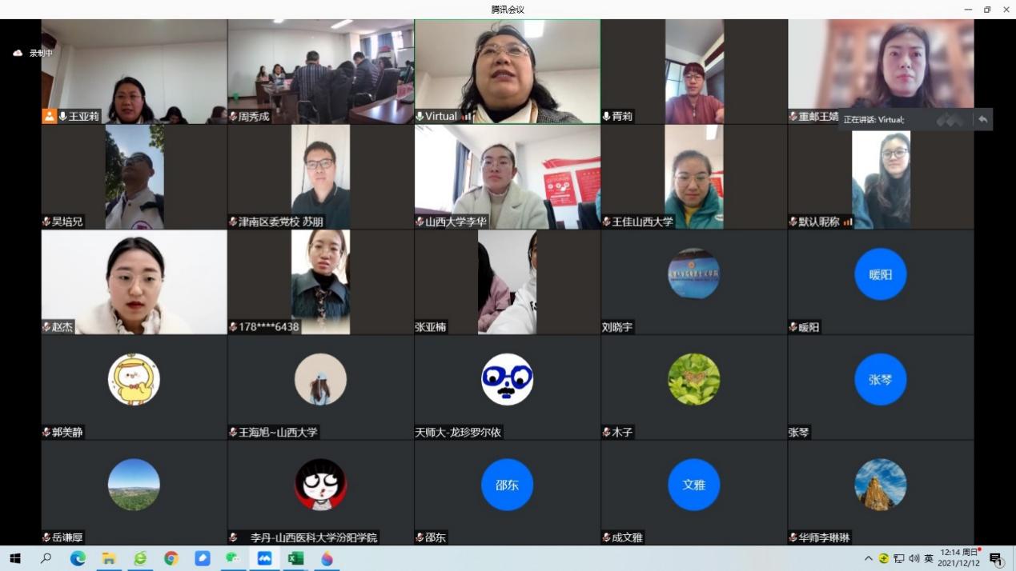Click 暖阳 blue circle avatar
The height and width of the screenshot is (571, 1016).
[880, 274]
